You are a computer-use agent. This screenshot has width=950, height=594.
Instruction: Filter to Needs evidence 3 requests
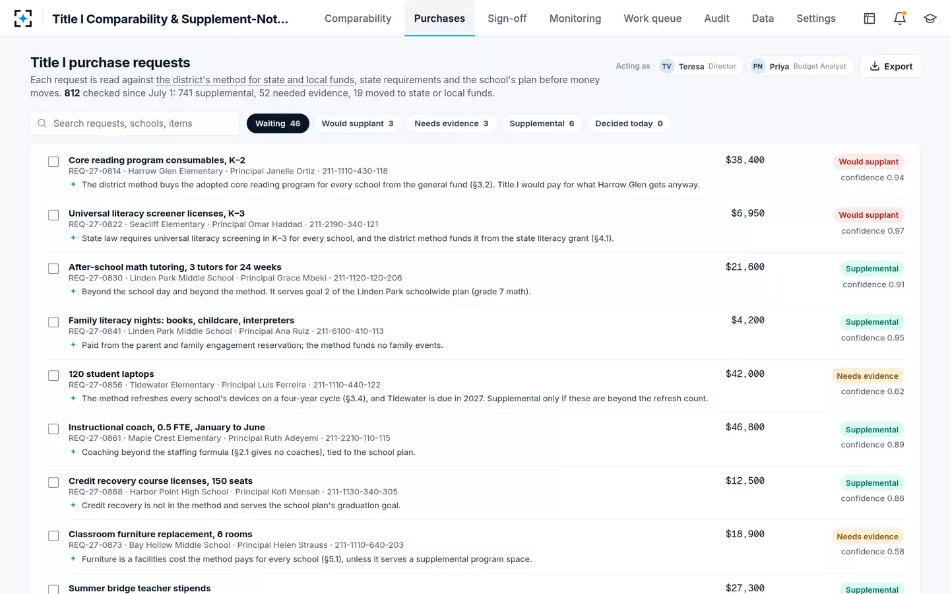452,123
